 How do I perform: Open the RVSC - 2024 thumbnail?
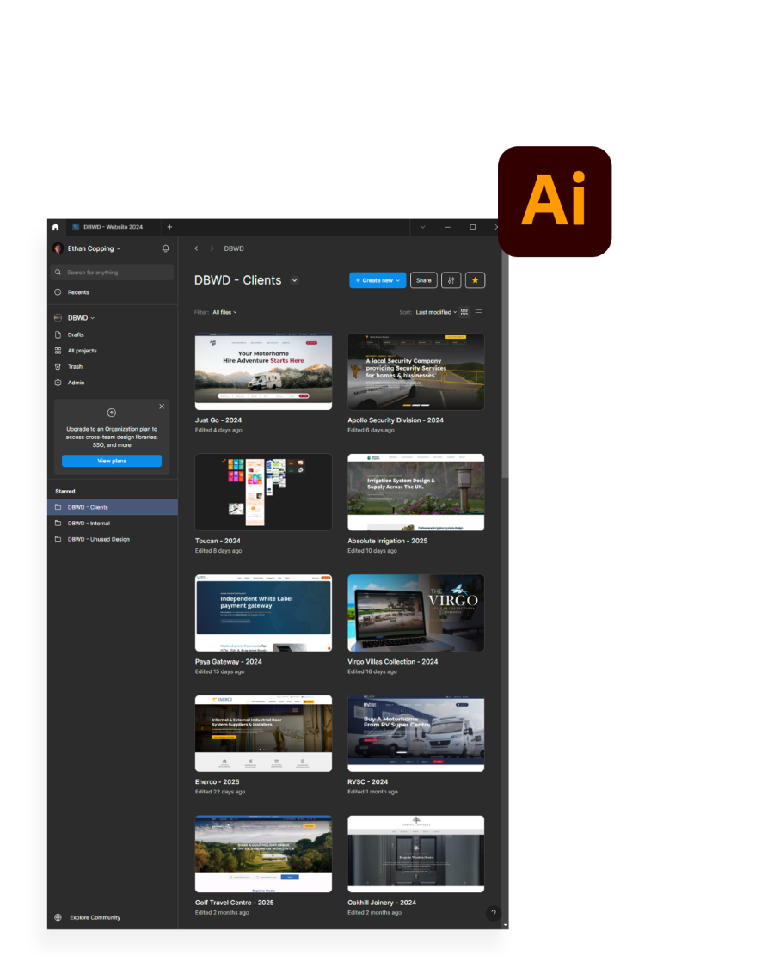415,733
